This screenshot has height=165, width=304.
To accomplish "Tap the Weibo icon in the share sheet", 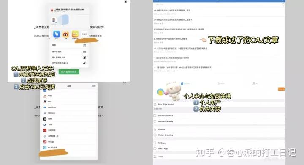I will [66, 34].
